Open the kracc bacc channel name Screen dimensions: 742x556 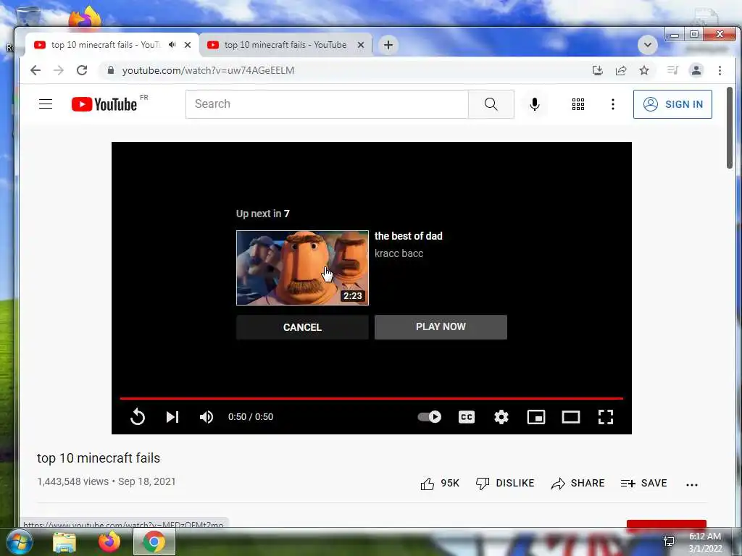point(399,253)
